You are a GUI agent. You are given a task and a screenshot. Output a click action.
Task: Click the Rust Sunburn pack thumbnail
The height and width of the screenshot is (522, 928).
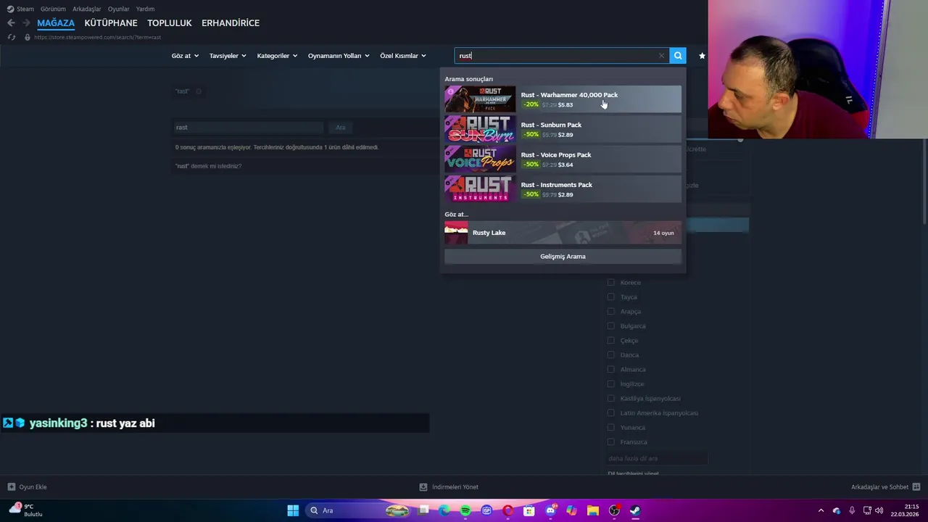[x=480, y=129]
